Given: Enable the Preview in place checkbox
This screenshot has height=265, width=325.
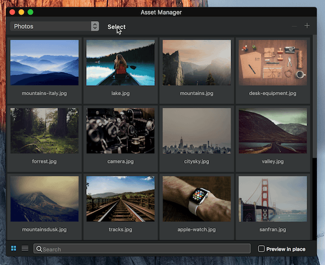Looking at the screenshot, I should click(x=261, y=249).
